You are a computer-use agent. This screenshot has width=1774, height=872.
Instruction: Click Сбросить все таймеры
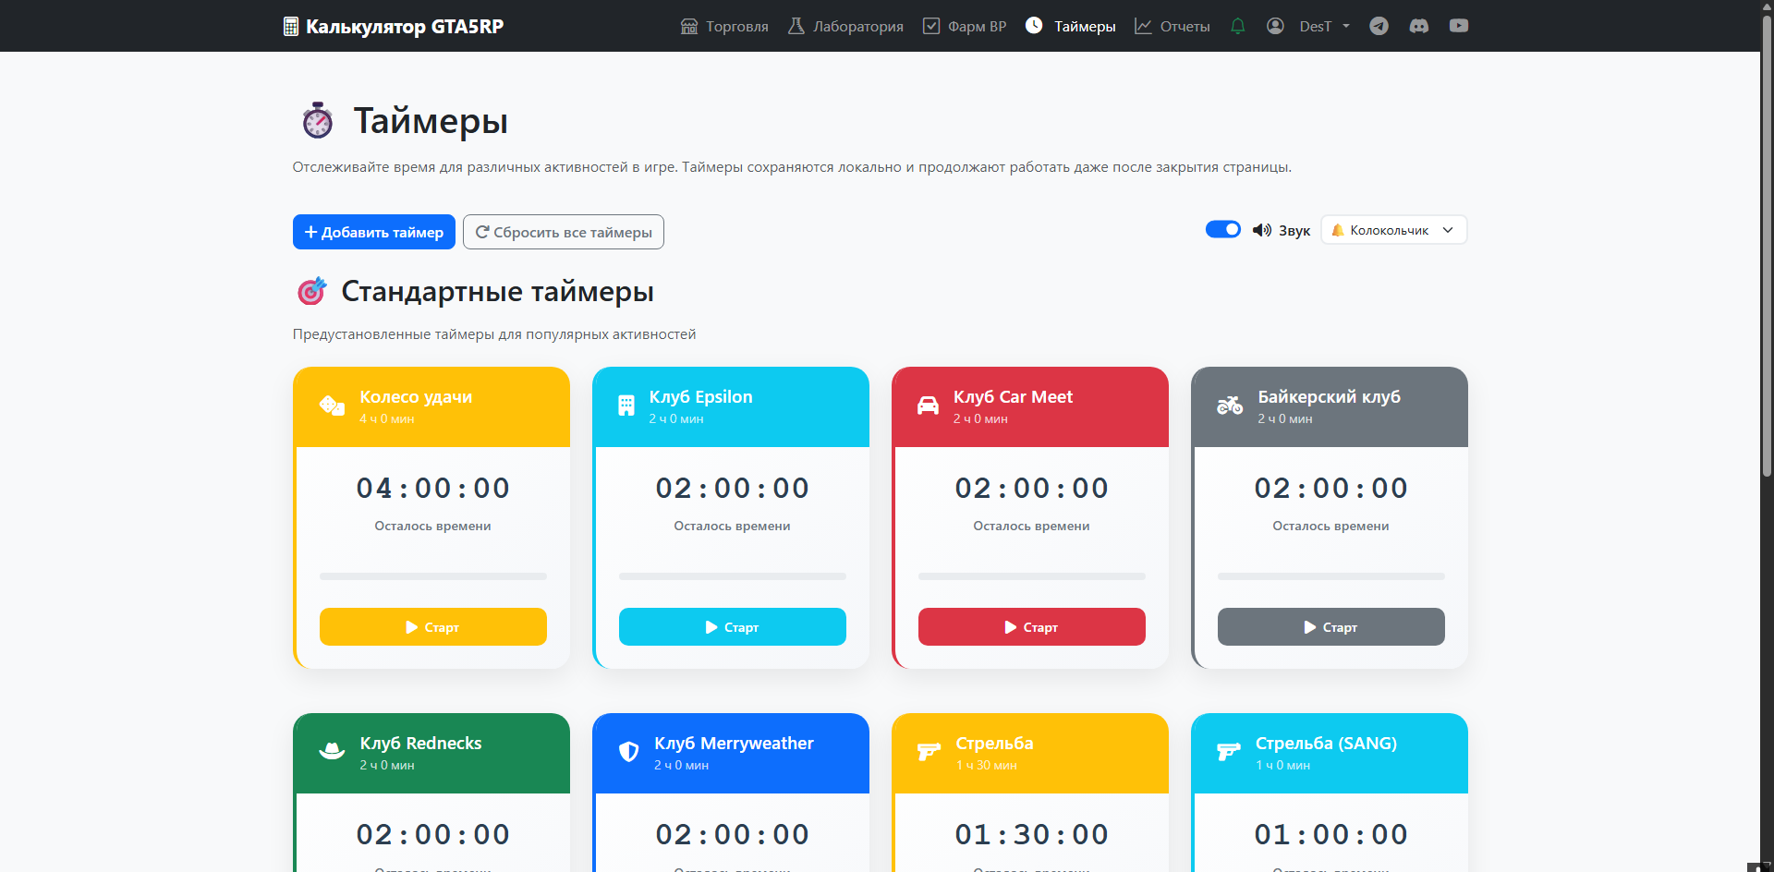(x=564, y=232)
